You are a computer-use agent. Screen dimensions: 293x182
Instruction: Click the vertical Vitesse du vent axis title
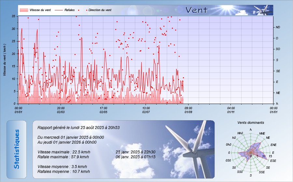coord(5,60)
